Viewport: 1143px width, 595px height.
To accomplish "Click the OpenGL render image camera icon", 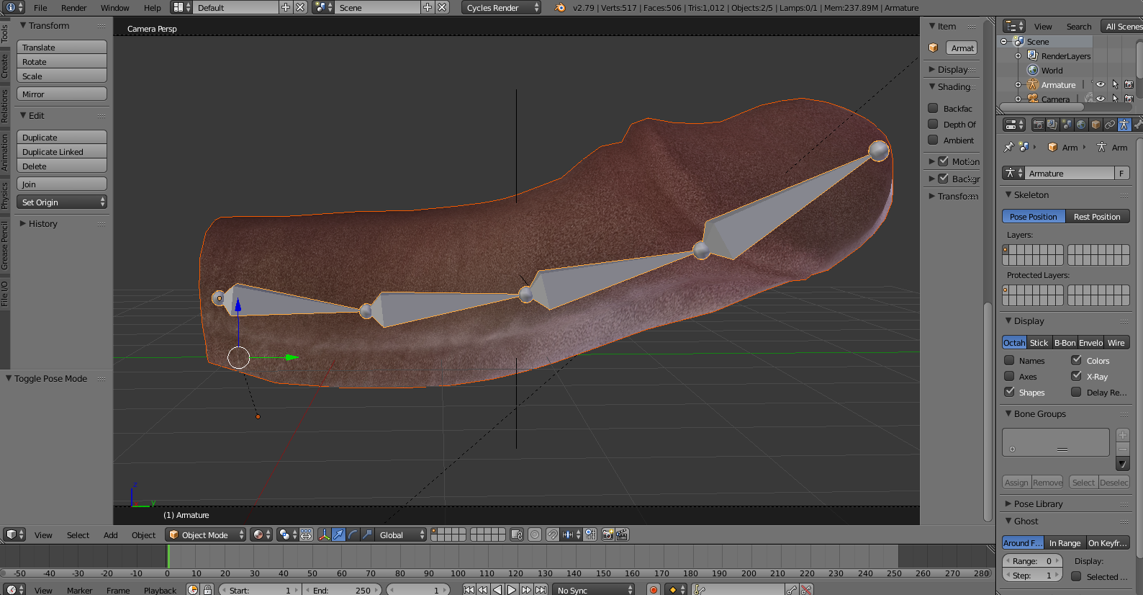I will (x=608, y=534).
